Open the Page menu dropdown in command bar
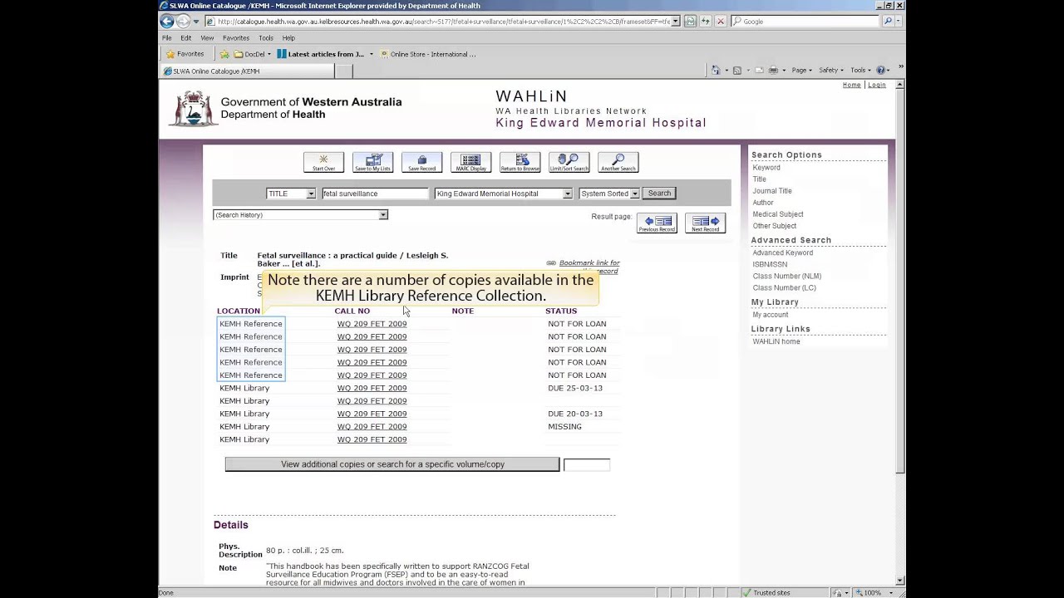1064x598 pixels. tap(801, 71)
